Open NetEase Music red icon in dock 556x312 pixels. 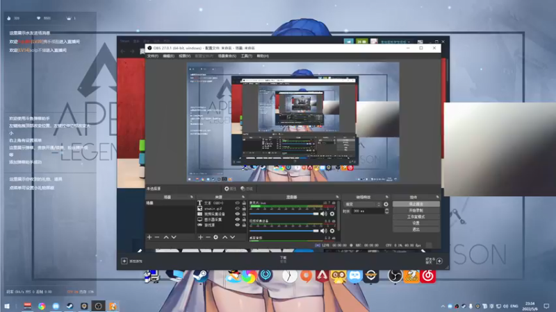[x=428, y=275]
